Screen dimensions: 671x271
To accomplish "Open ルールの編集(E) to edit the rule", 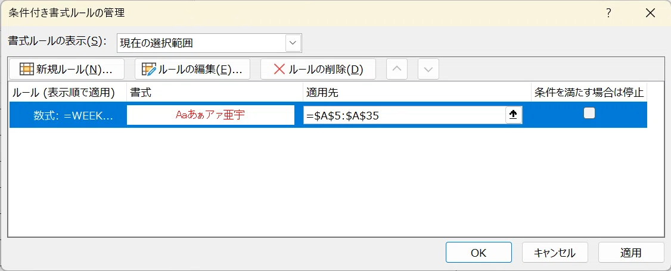I will [x=192, y=69].
